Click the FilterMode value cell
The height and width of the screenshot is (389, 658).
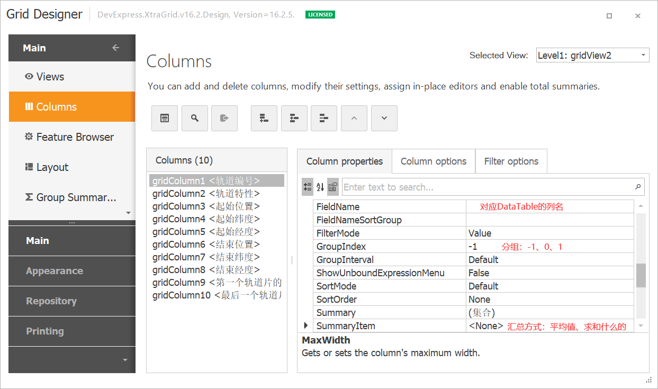549,233
